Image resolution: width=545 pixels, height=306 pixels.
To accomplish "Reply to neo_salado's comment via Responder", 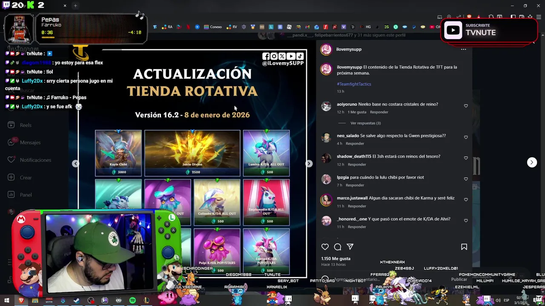I will (x=355, y=144).
